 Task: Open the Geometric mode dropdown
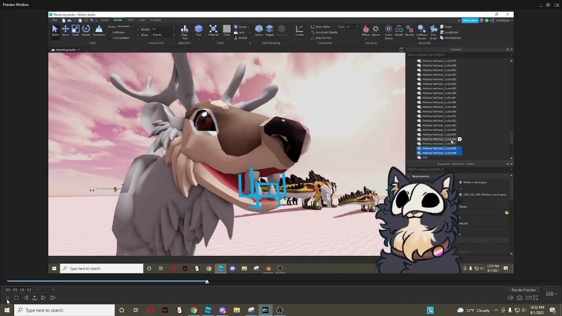pyautogui.click(x=125, y=26)
